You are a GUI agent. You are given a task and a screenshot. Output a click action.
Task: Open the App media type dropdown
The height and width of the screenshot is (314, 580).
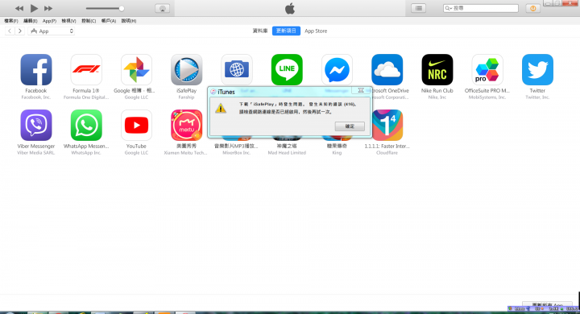tap(52, 31)
